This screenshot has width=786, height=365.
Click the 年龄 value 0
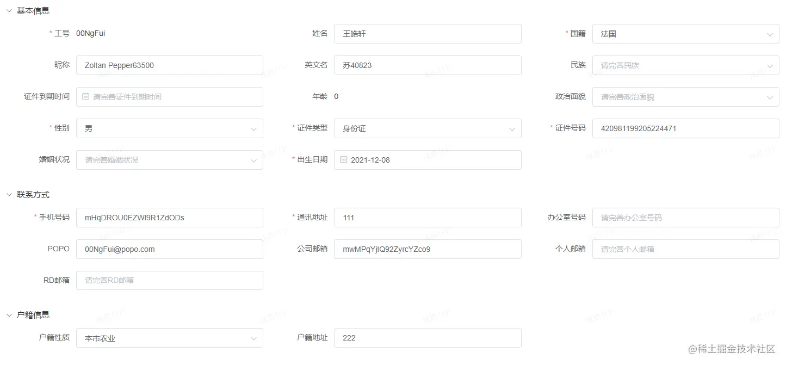336,96
